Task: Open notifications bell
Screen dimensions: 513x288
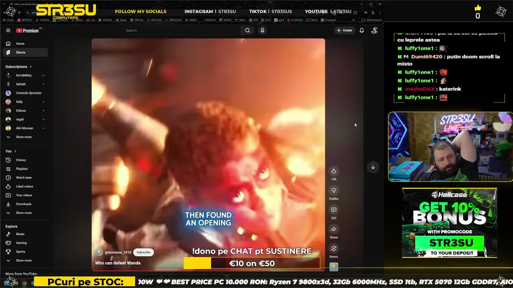Action: pyautogui.click(x=362, y=30)
